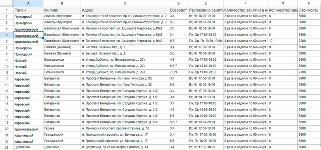Click Девяткино address cell in row 23
Image resolution: width=321 pixels, height=150 pixels.
tap(125, 147)
